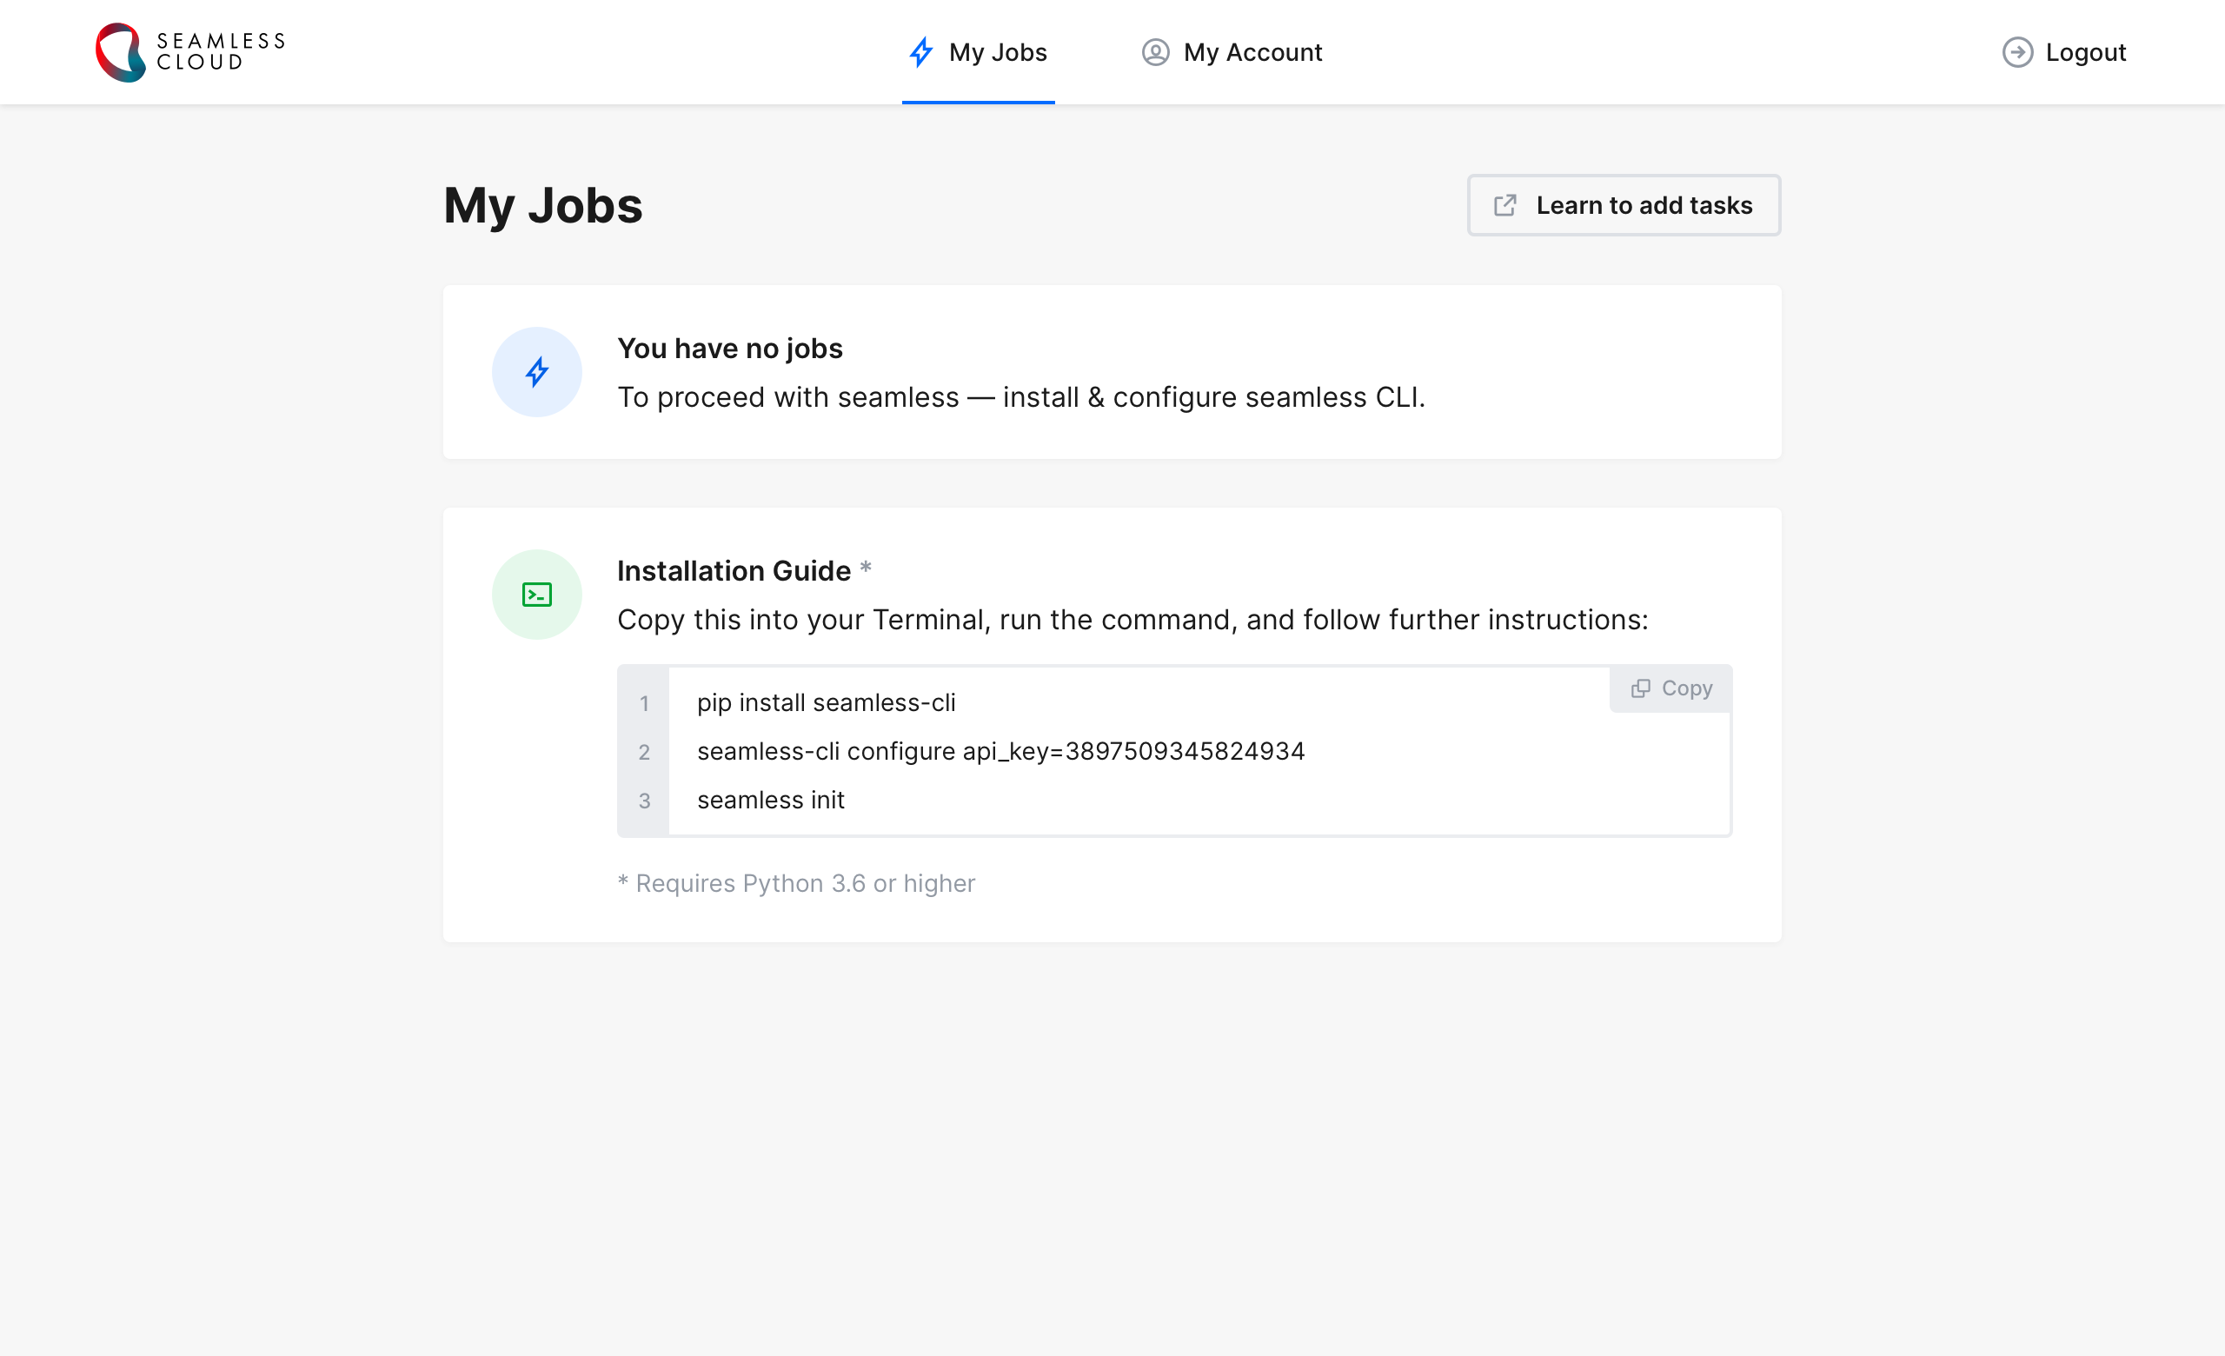Switch to the My Account tab

pos(1252,52)
